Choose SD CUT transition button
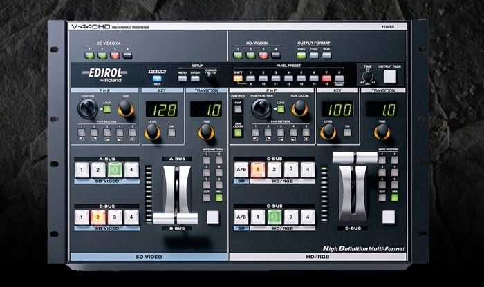484x287 pixels. point(206,198)
